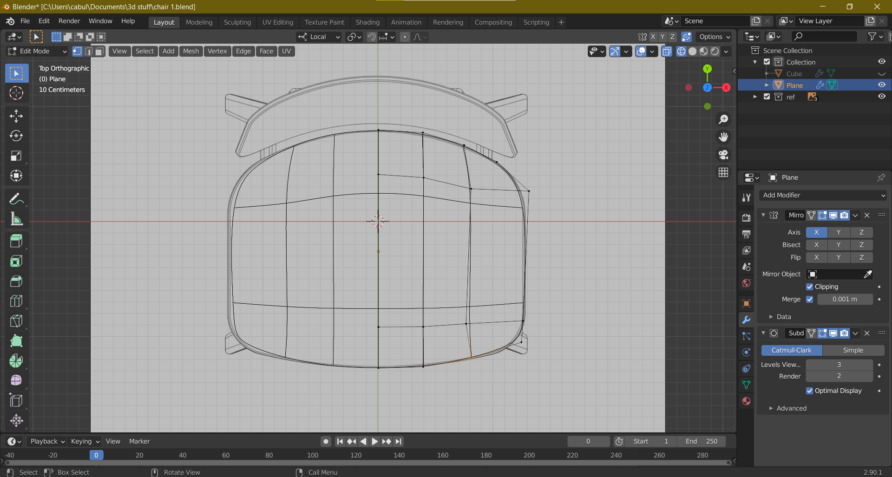Image resolution: width=892 pixels, height=477 pixels.
Task: Click the pan view hand icon
Action: click(x=723, y=137)
